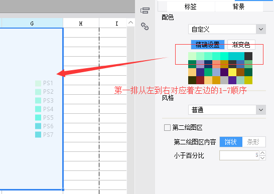
Task: Select column header G
Action: [x=32, y=24]
